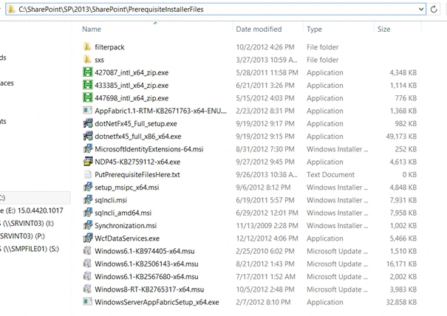
Task: Select file name 427087_intl_x64_zip.exe
Action: point(132,72)
